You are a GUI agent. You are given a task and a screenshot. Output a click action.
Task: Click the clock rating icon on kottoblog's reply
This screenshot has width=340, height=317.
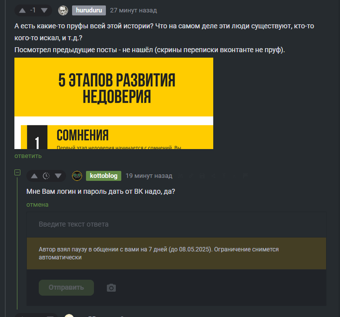click(x=46, y=176)
